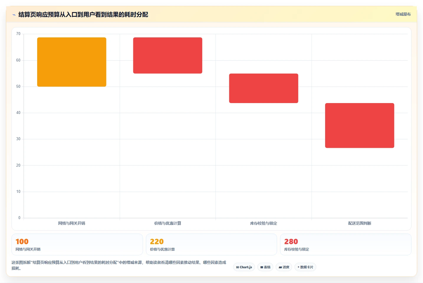Screen dimensions: 423x283
Task: Click the y-axis value 70
Action: (x=18, y=34)
